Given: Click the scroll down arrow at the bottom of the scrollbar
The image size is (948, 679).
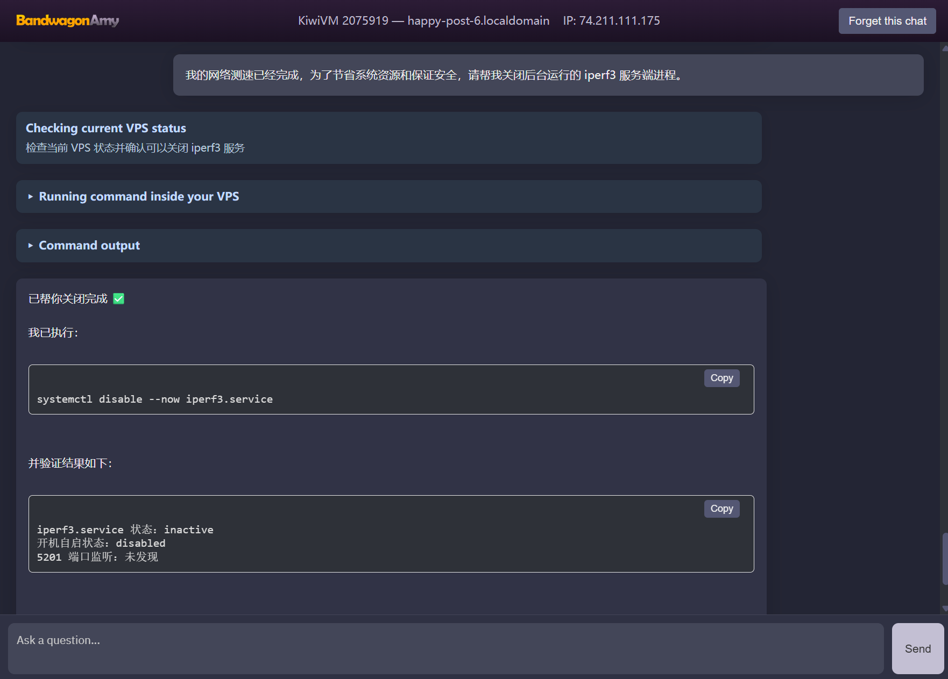Looking at the screenshot, I should click(x=945, y=609).
